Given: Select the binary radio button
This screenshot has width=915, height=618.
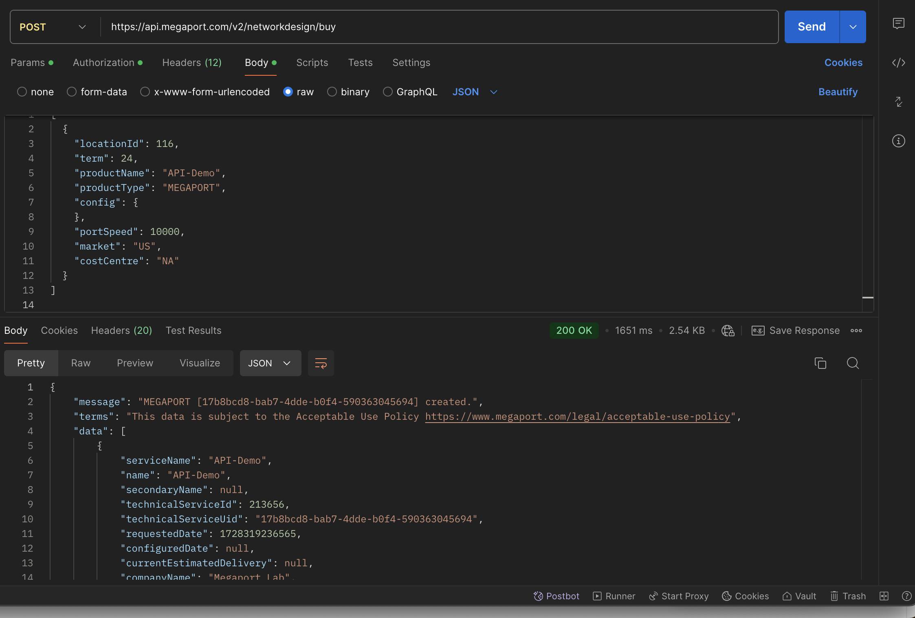Looking at the screenshot, I should [x=331, y=92].
